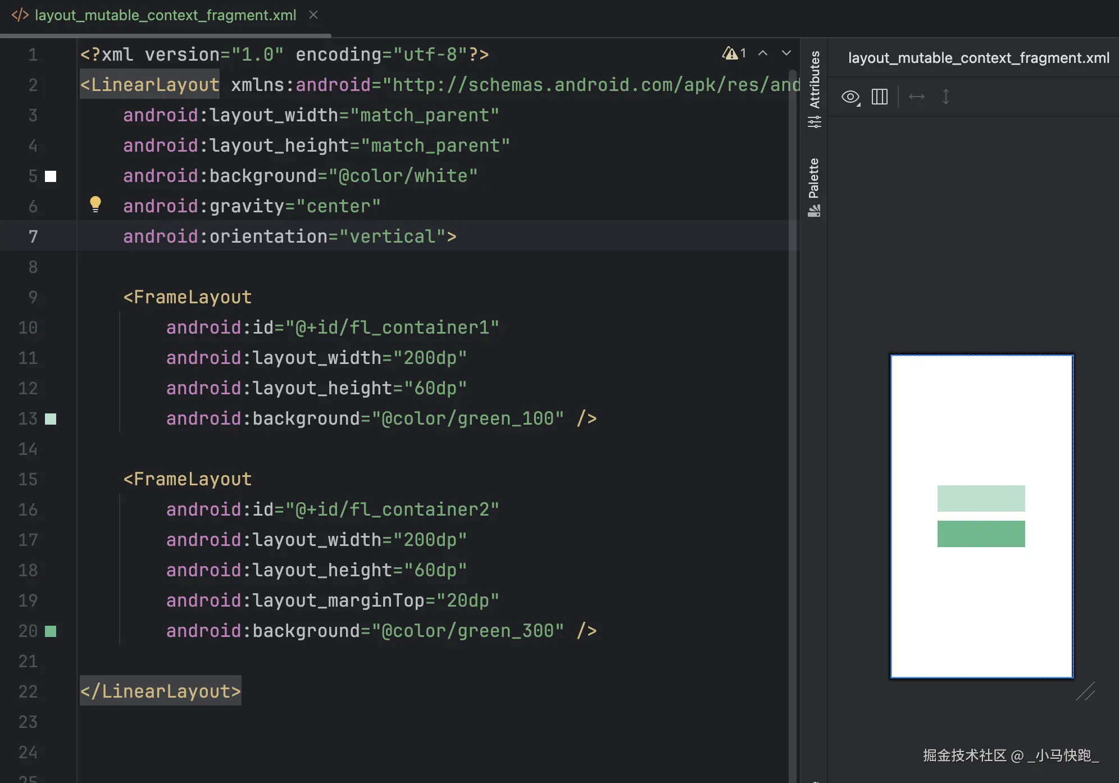Select the light green rectangle in preview
Viewport: 1119px width, 783px height.
tap(981, 498)
